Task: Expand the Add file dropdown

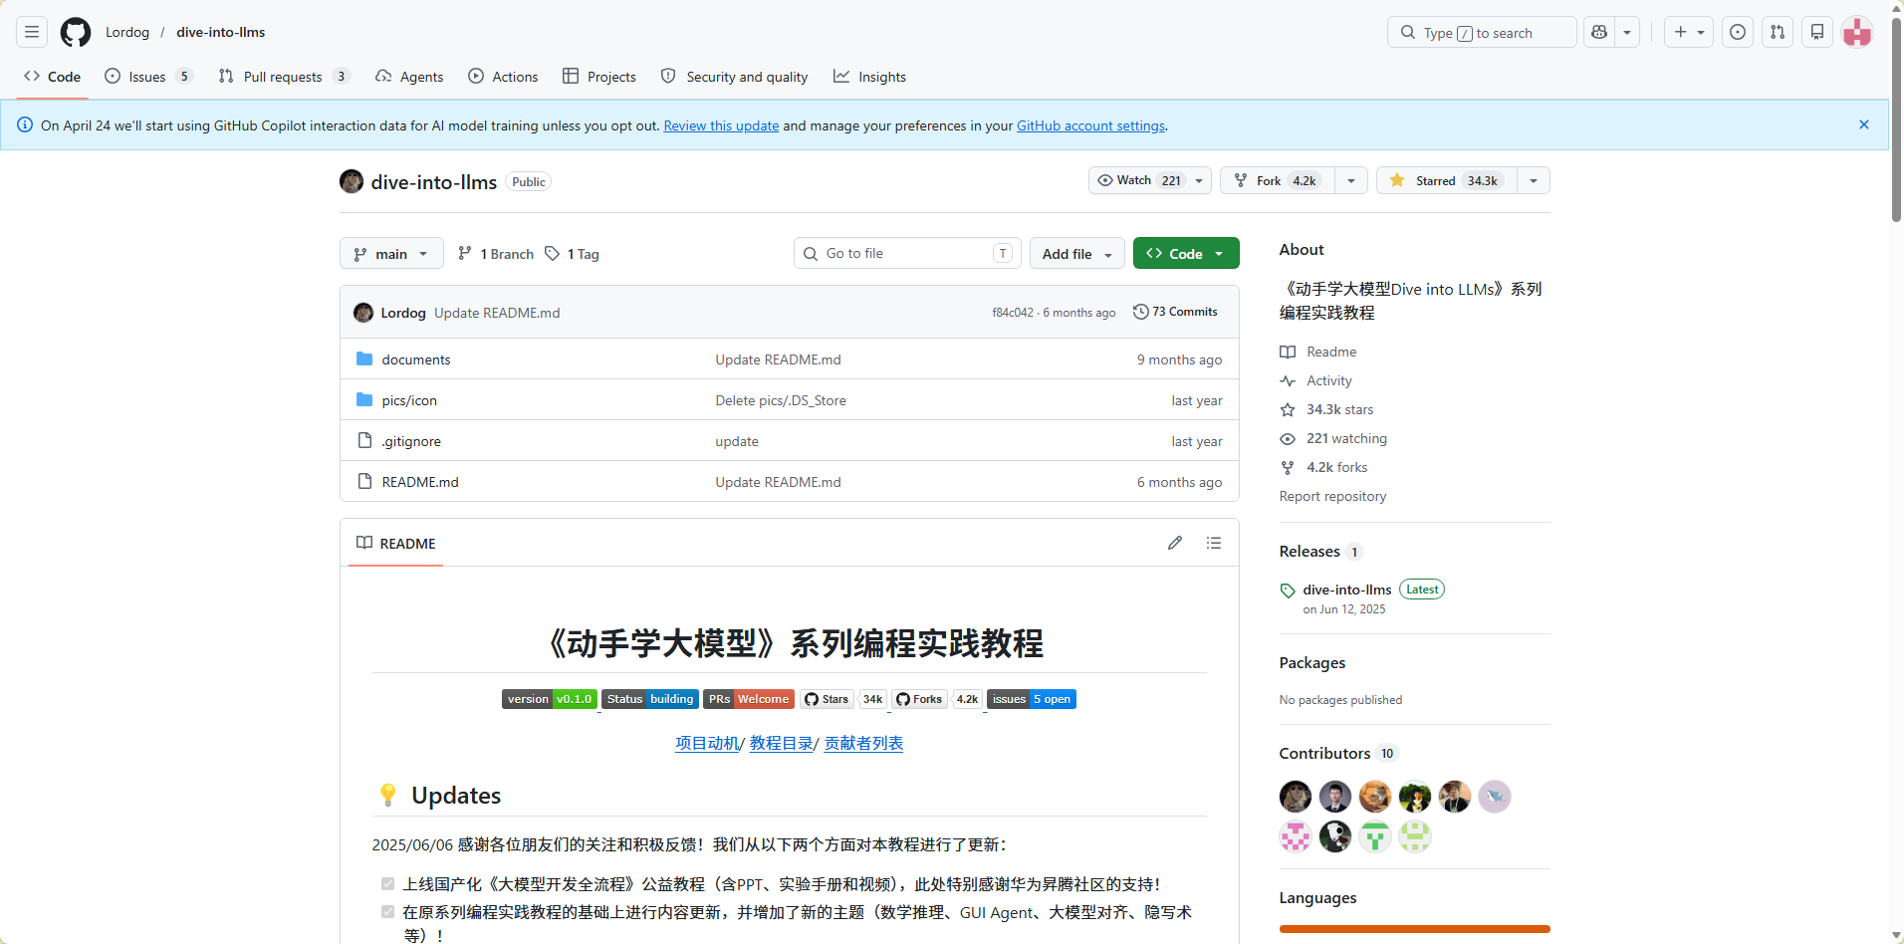Action: pyautogui.click(x=1076, y=254)
